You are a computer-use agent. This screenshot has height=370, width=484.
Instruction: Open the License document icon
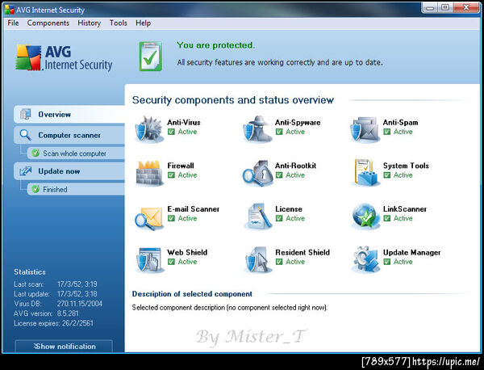pos(259,216)
